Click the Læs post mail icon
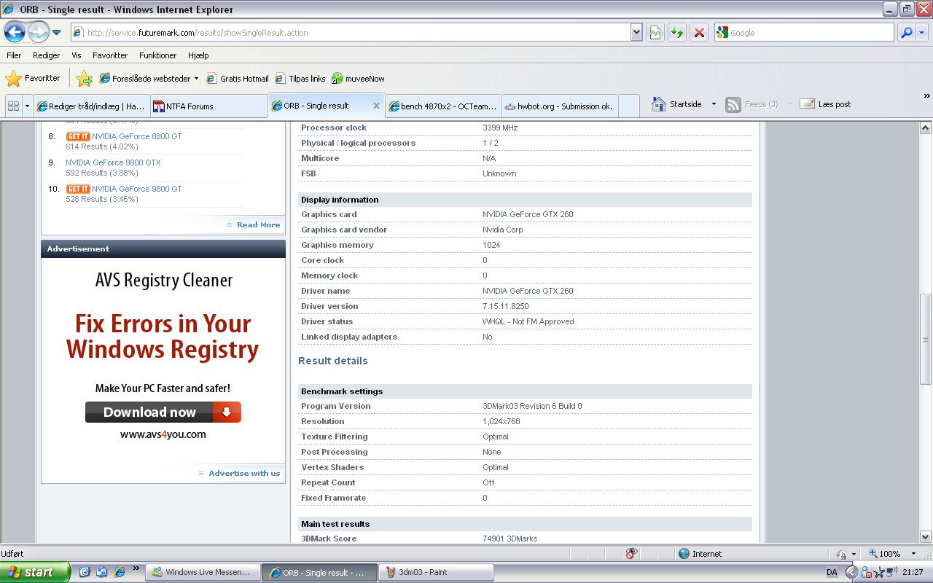This screenshot has width=933, height=583. (807, 104)
